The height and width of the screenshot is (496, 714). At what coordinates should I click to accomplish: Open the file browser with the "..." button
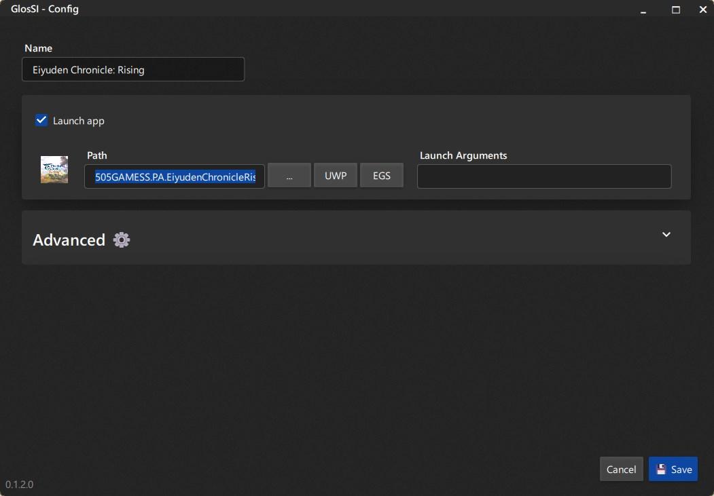point(289,176)
